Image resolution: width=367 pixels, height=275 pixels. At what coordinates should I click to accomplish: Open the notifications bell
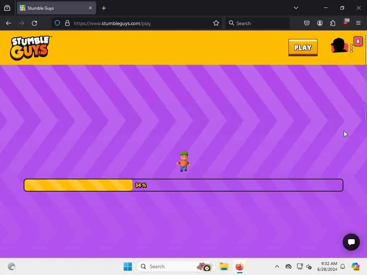coord(343,266)
